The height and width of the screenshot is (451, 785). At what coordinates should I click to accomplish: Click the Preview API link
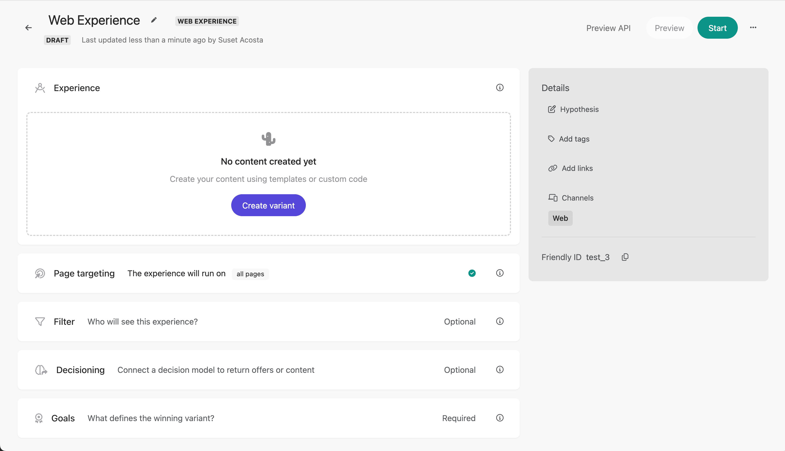coord(608,27)
